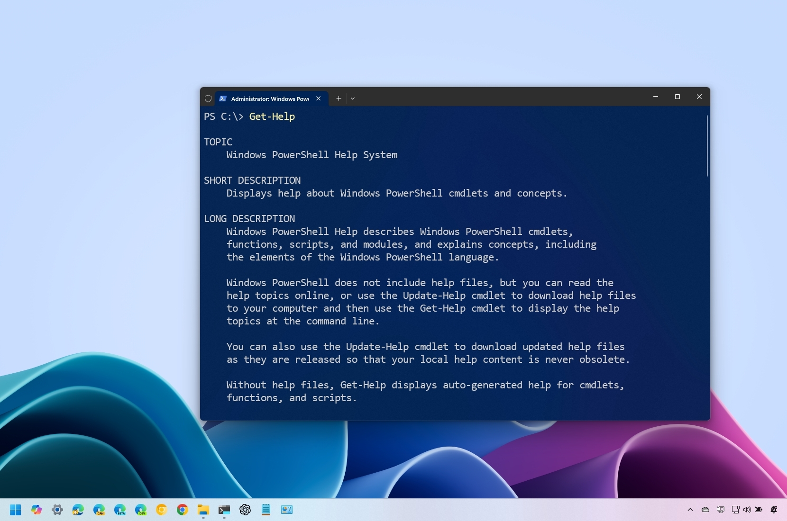This screenshot has width=787, height=521.
Task: Open Settings gear in the taskbar
Action: (x=57, y=510)
